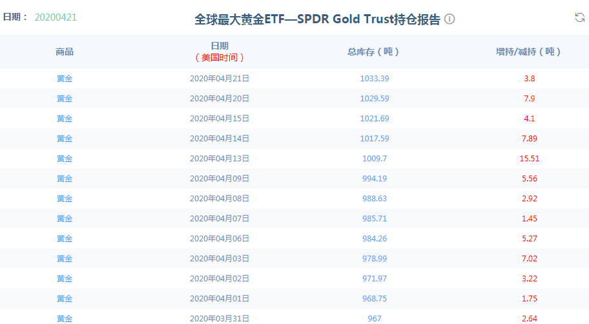
Task: Click total inventory value 988.63
Action: coord(375,199)
